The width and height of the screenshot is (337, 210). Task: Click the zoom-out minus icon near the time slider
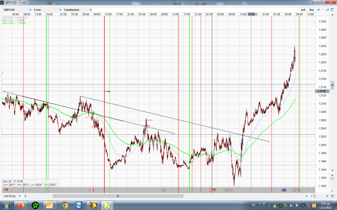click(311, 196)
